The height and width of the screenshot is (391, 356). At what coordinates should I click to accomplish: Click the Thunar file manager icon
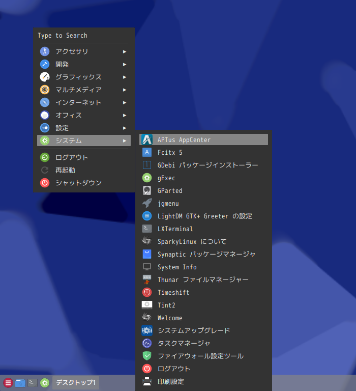[x=147, y=280]
